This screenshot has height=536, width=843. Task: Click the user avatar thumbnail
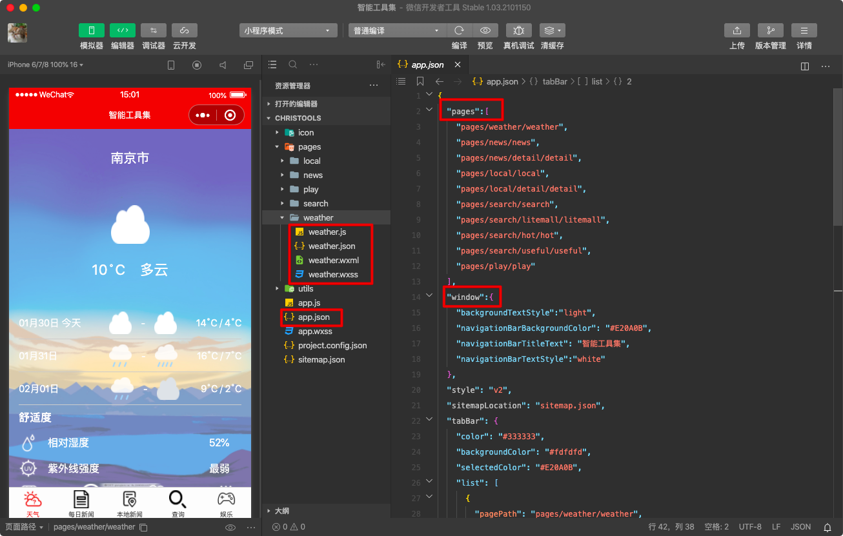(x=17, y=33)
